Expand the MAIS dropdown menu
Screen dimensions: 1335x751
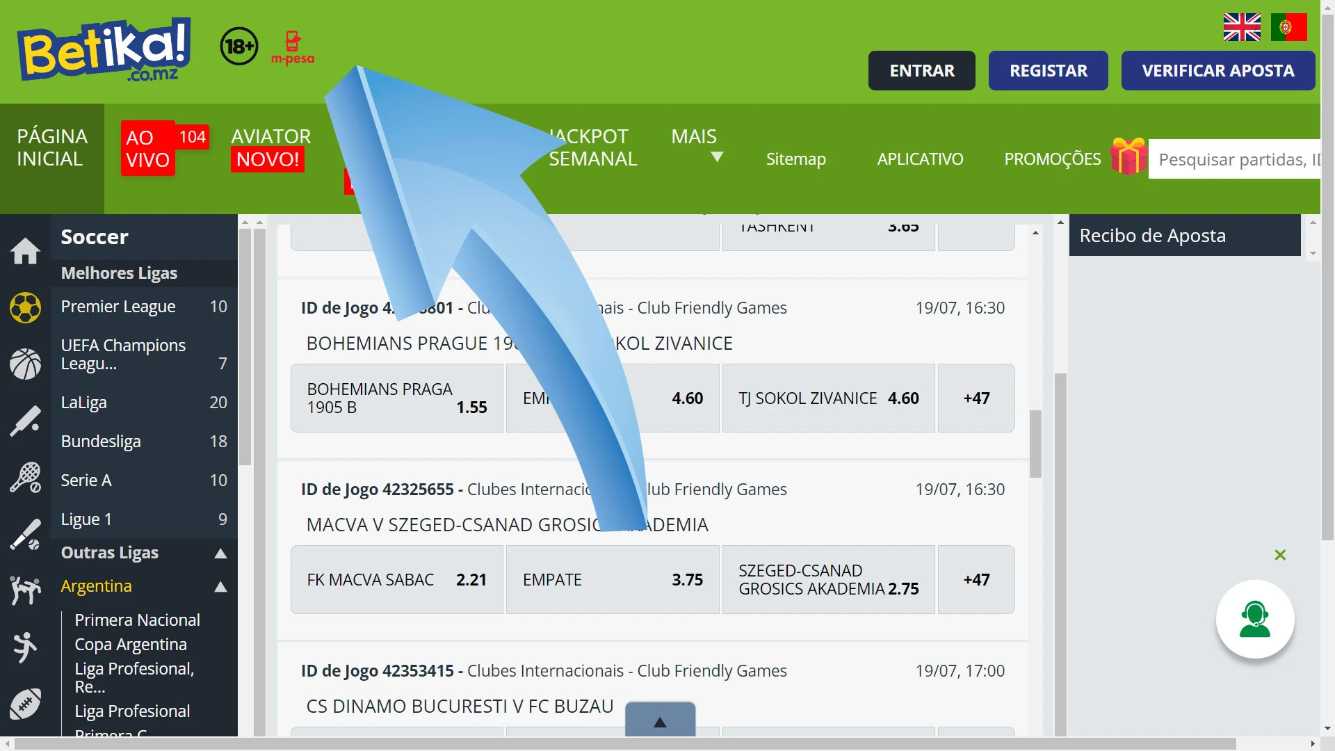tap(697, 145)
